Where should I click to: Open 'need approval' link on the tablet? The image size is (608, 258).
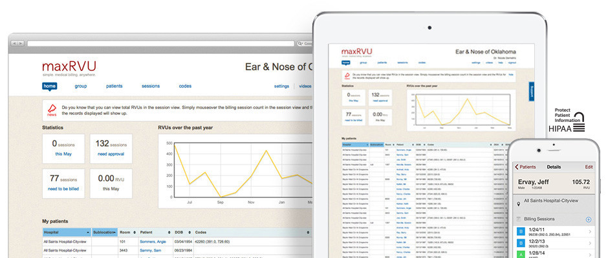click(x=380, y=101)
